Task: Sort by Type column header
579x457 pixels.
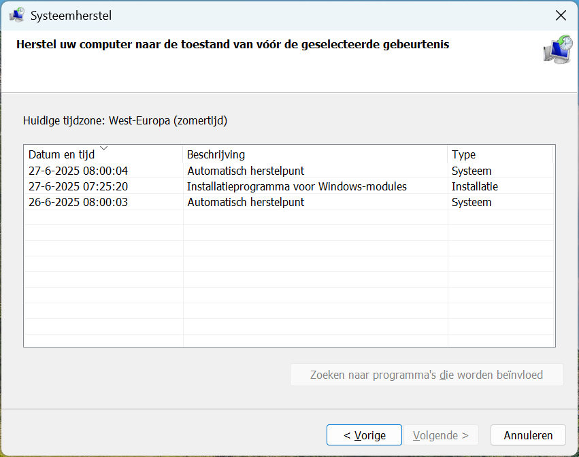Action: [x=463, y=155]
